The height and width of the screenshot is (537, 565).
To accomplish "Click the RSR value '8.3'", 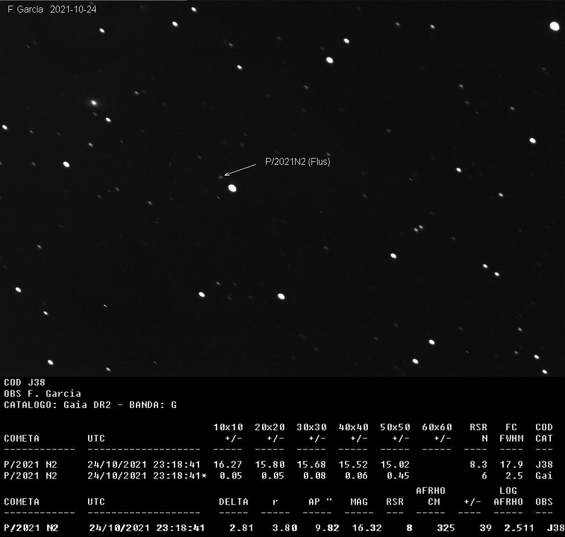I will click(x=479, y=465).
